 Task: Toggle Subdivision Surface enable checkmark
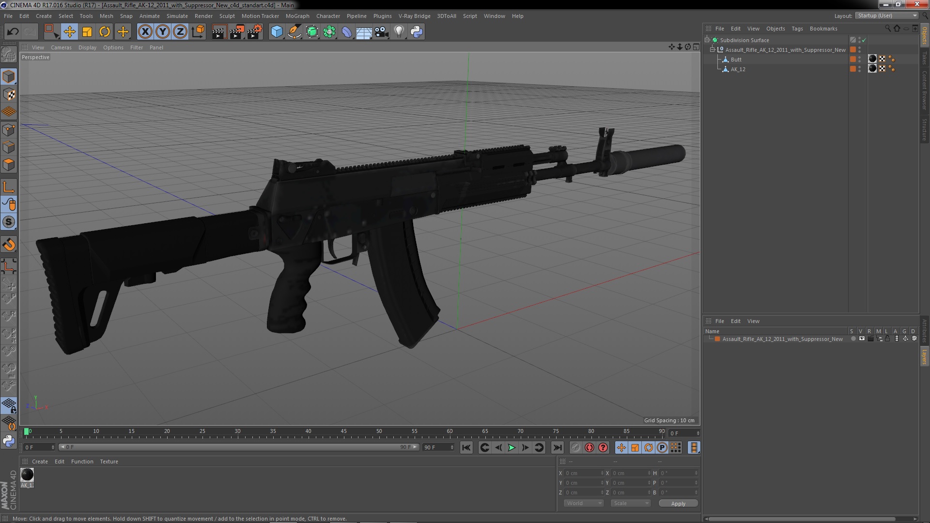pyautogui.click(x=864, y=40)
